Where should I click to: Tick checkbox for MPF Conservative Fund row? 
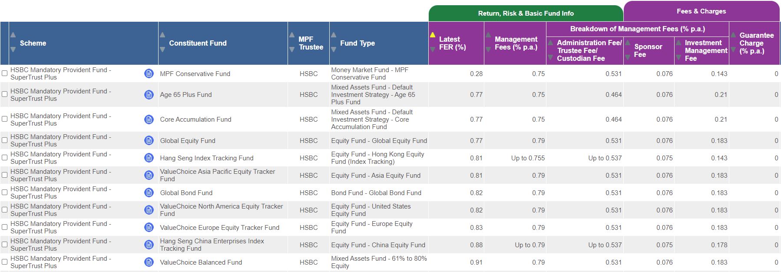coord(4,73)
